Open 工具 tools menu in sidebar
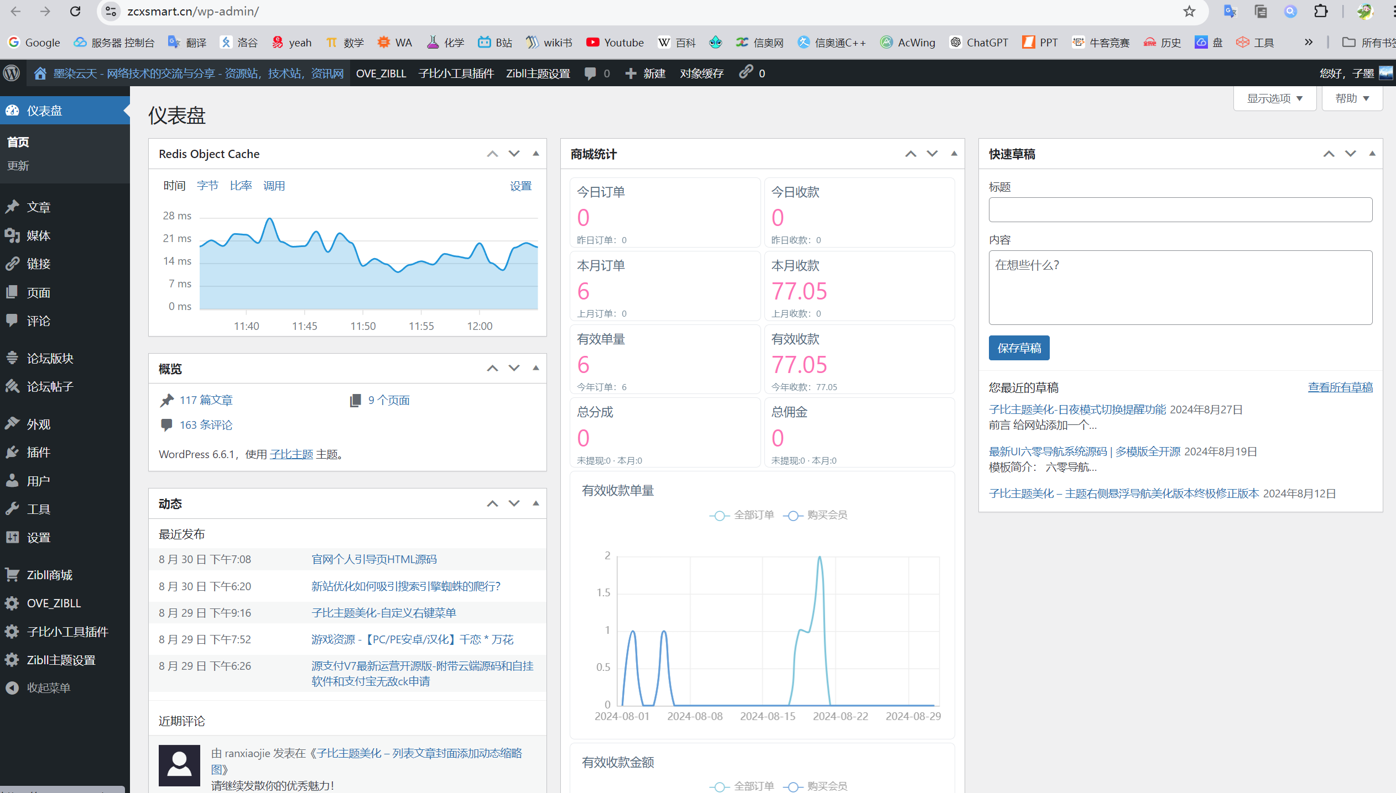 [x=65, y=509]
